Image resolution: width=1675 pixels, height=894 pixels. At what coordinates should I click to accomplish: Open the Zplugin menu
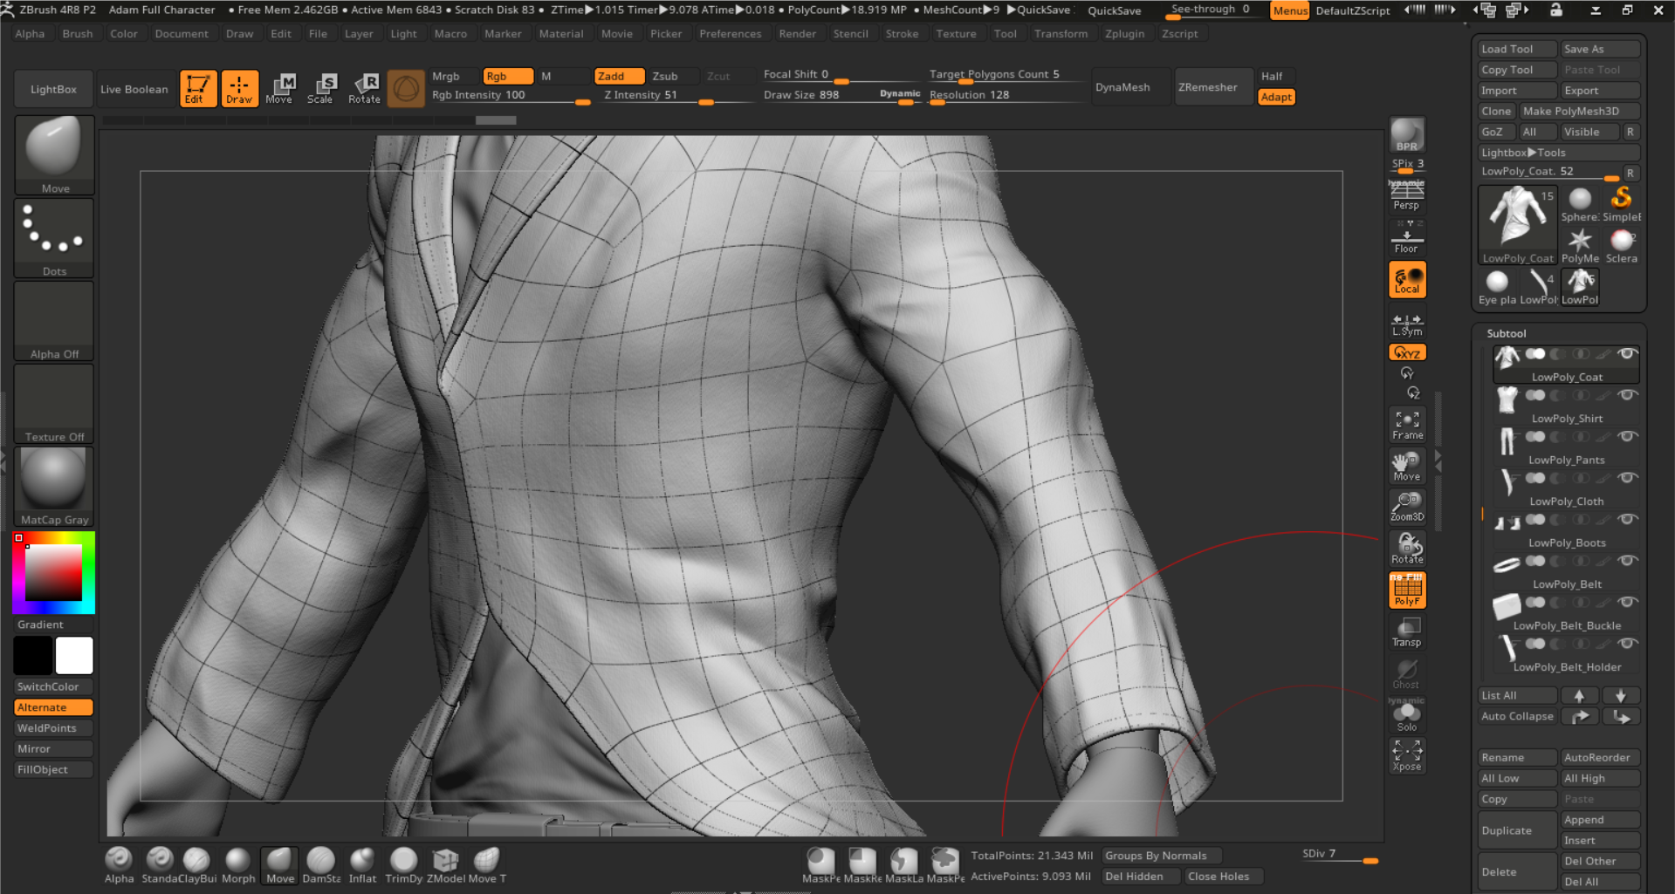pos(1124,33)
